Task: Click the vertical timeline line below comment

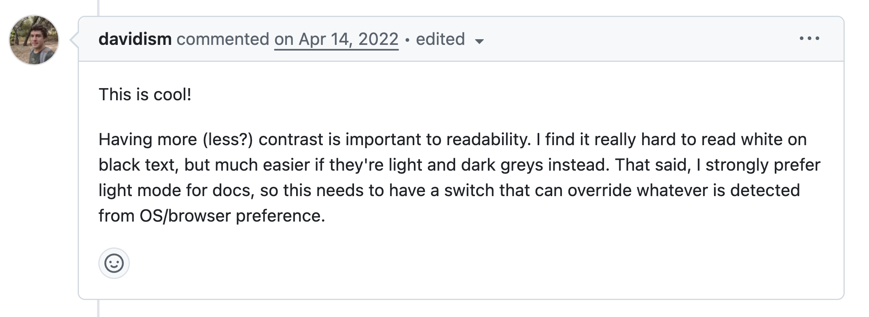Action: point(98,309)
